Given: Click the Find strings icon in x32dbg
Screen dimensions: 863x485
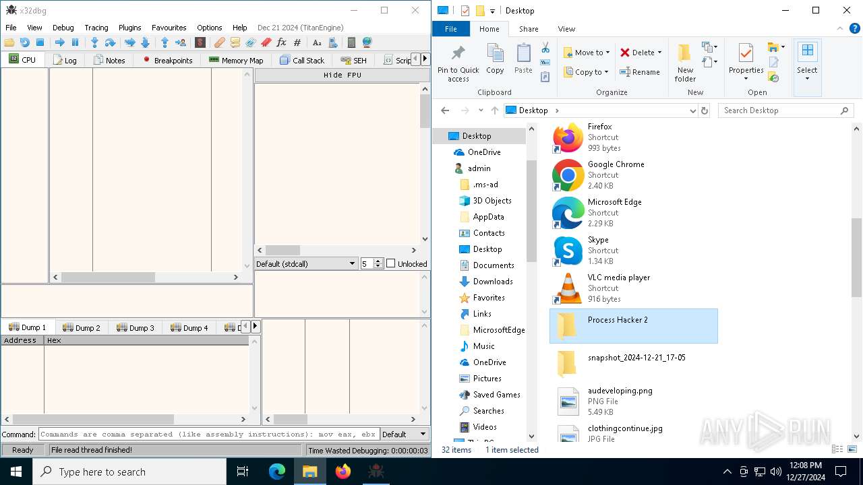Looking at the screenshot, I should 317,42.
